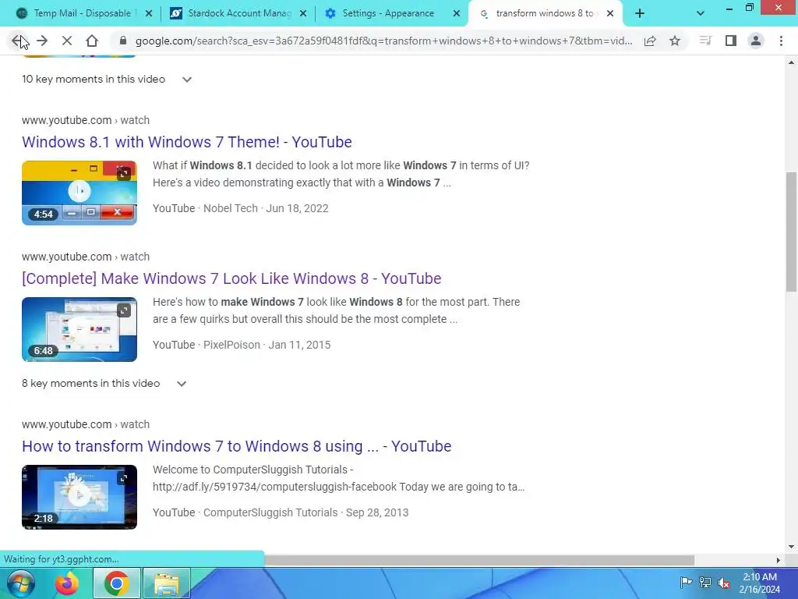This screenshot has height=599, width=798.
Task: Share this page using the share icon
Action: point(650,41)
